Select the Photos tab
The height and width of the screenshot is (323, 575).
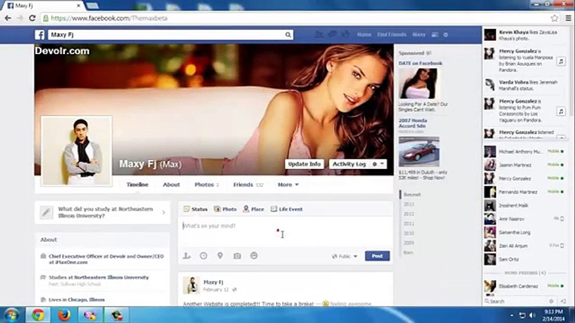(x=206, y=184)
